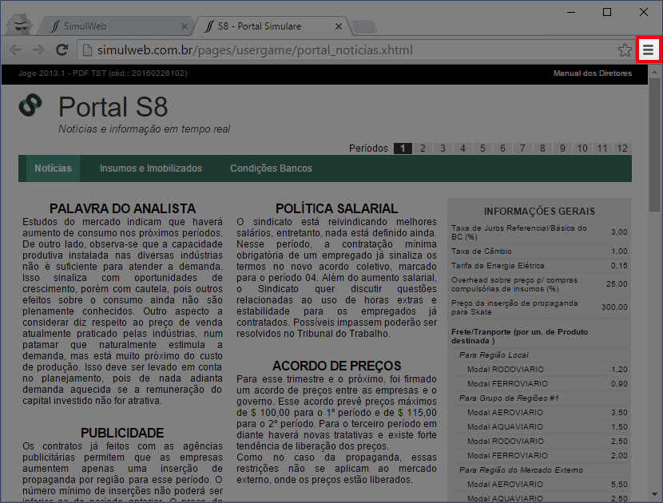The image size is (663, 503).
Task: Open the Insumos e Imobilizados tab
Action: [151, 168]
